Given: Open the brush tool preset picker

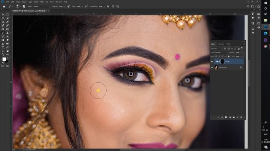Looking at the screenshot, I should click(x=10, y=7).
